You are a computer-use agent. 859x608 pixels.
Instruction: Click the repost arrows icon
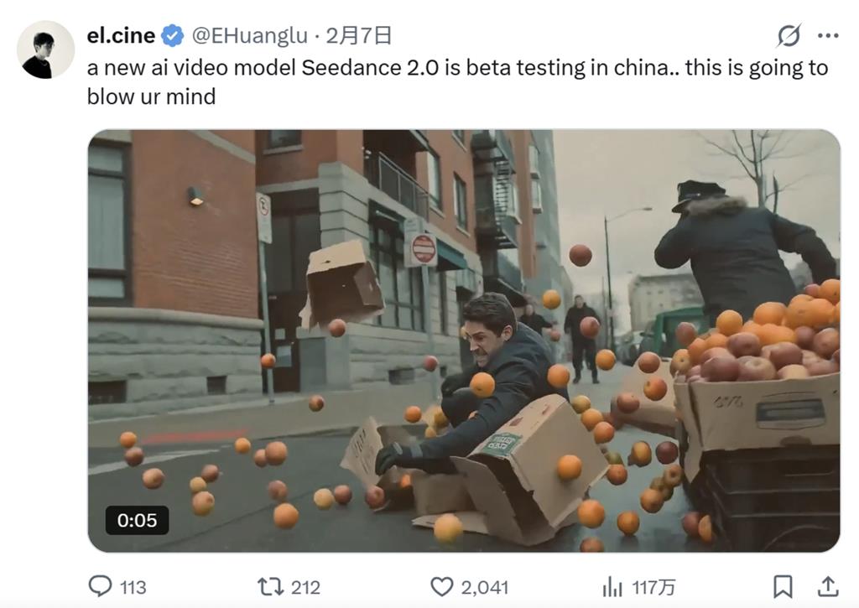[x=271, y=587]
